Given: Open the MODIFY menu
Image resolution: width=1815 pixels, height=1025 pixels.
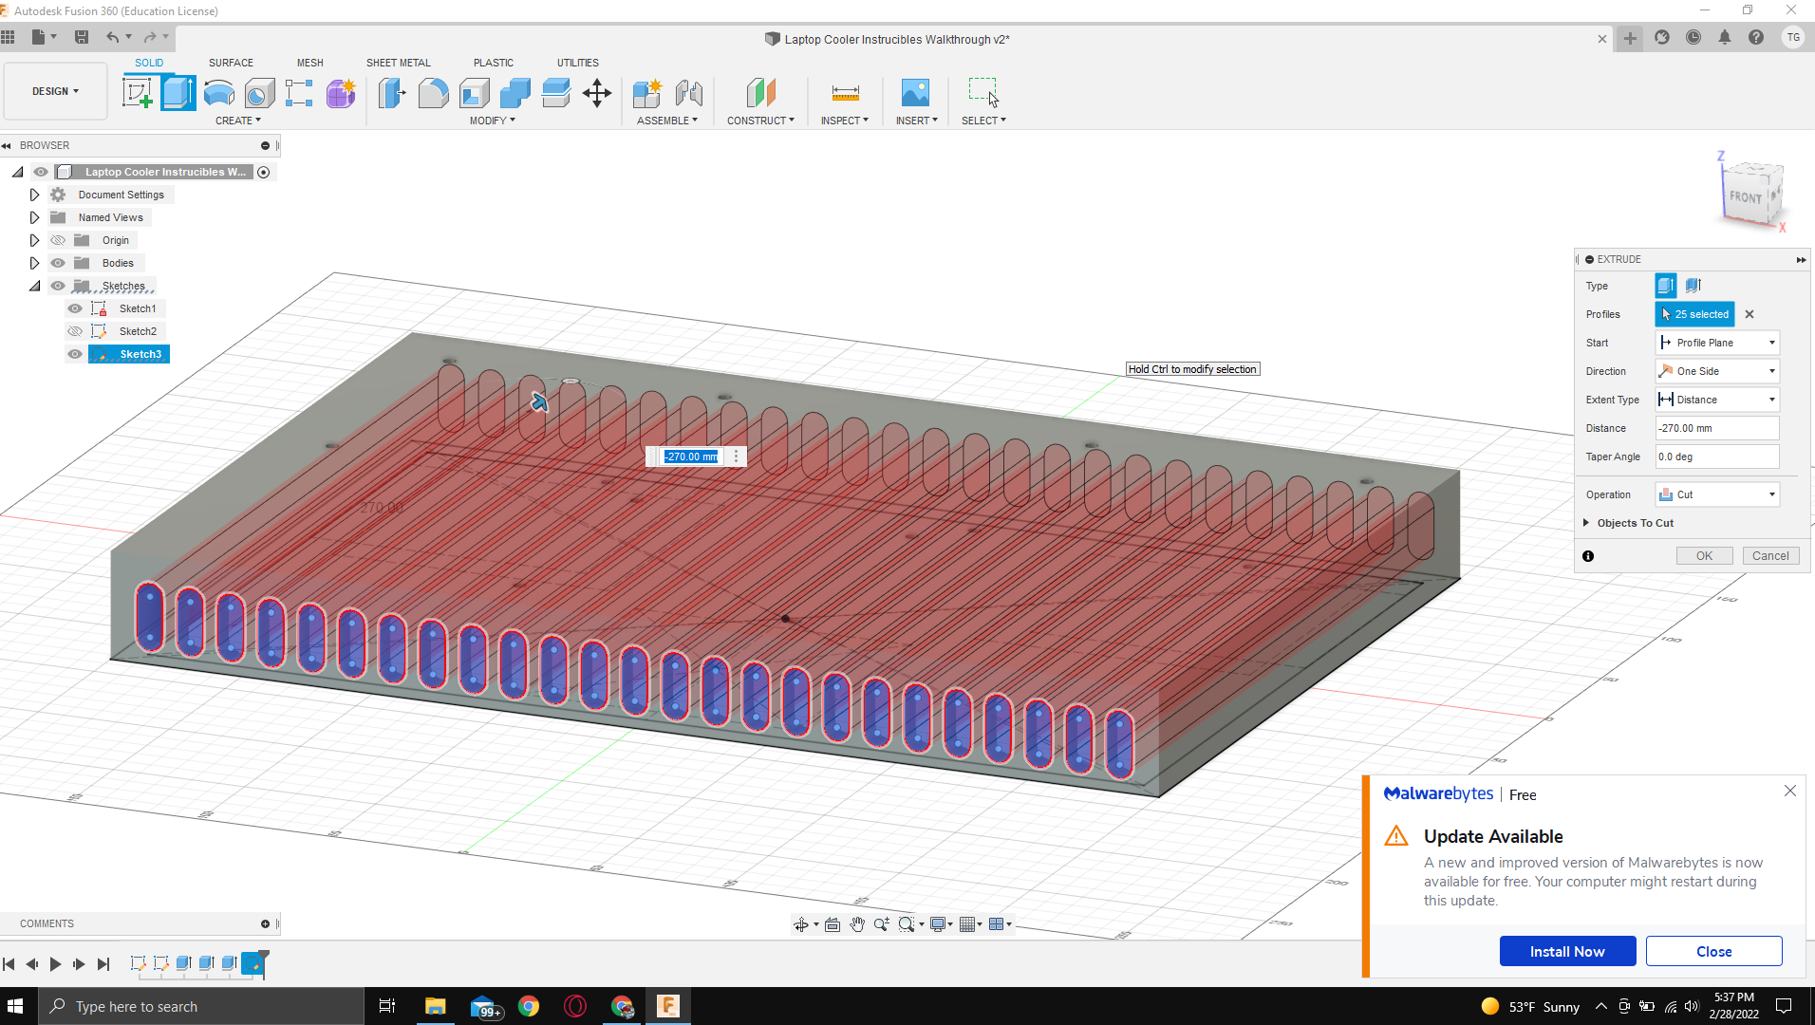Looking at the screenshot, I should (x=492, y=121).
